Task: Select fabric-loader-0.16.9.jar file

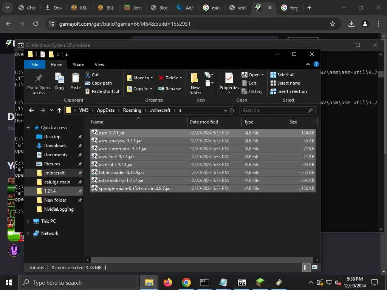Action: tap(203, 172)
